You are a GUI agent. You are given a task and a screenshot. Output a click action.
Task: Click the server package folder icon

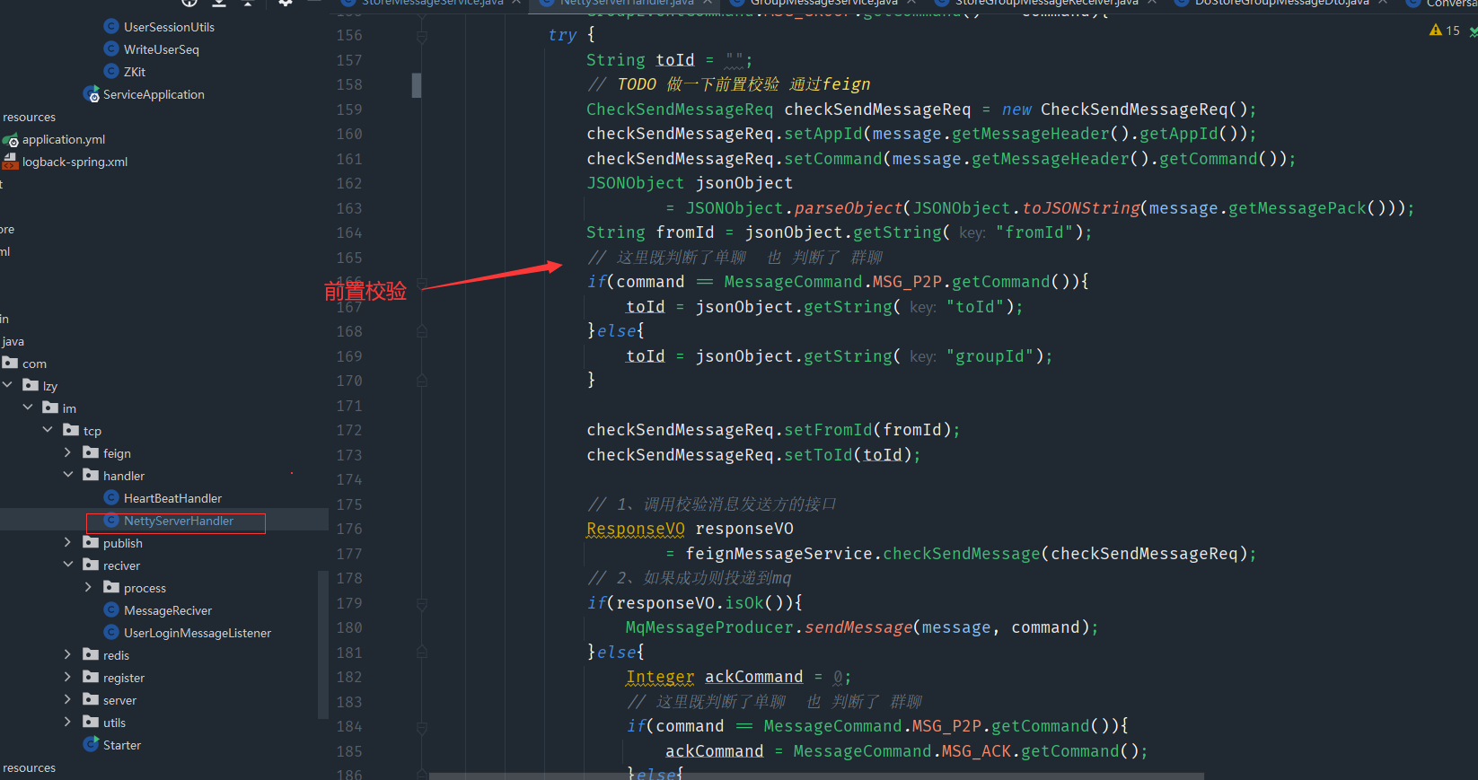pos(91,699)
